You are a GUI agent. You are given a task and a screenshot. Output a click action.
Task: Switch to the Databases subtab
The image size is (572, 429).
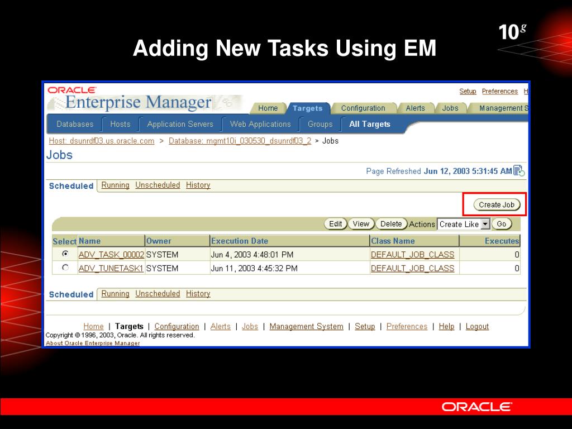tap(75, 124)
